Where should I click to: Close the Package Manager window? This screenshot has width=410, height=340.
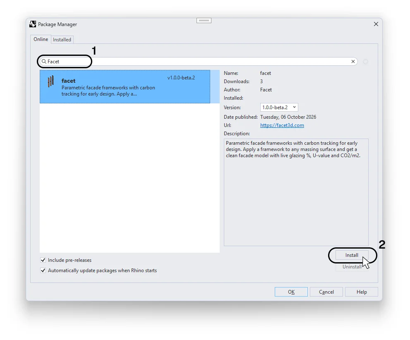[376, 24]
